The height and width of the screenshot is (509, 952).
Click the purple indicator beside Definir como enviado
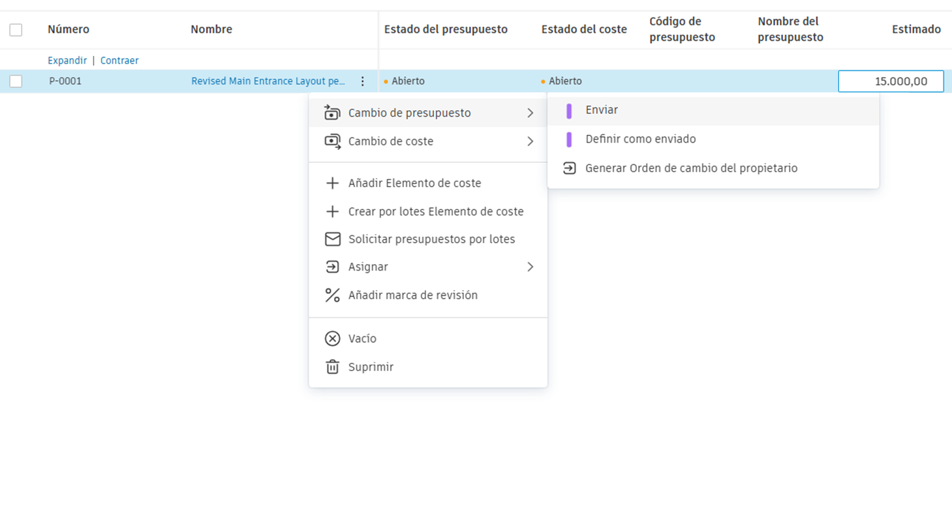568,139
